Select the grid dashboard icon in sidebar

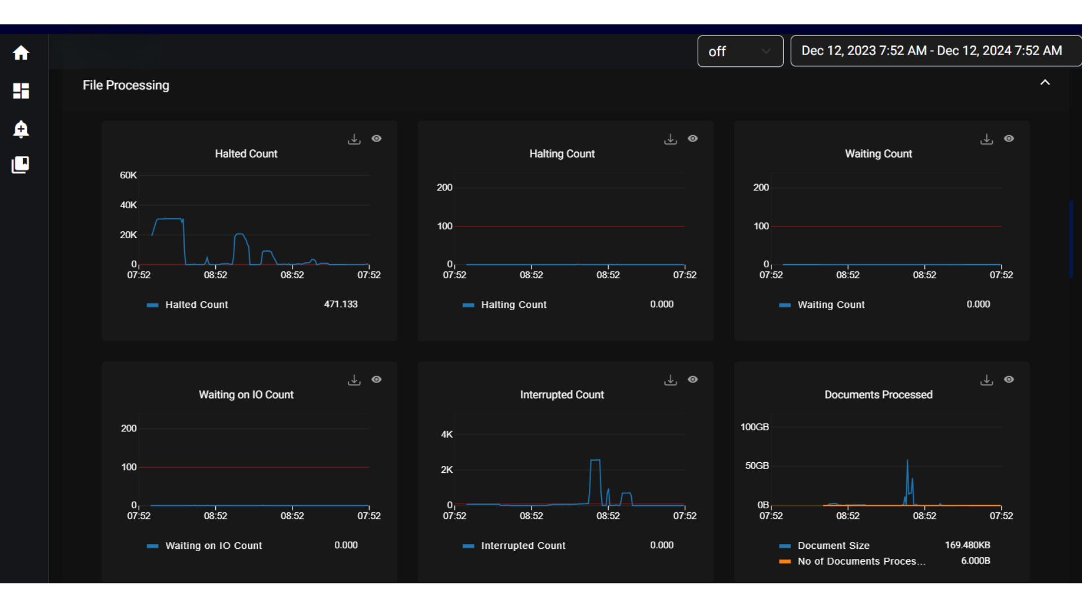[20, 91]
